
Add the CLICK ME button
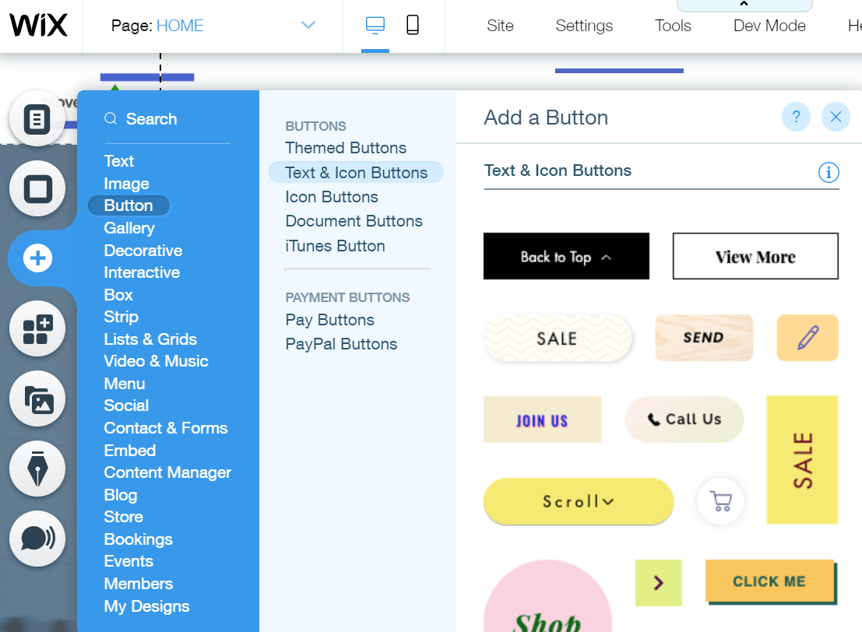pos(771,582)
